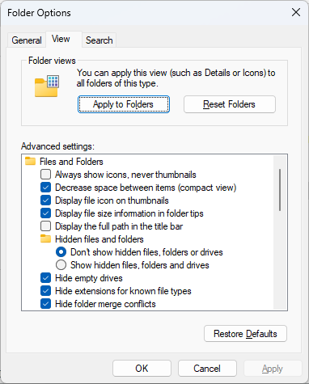Uncheck Display file size information in folder tips

click(45, 213)
